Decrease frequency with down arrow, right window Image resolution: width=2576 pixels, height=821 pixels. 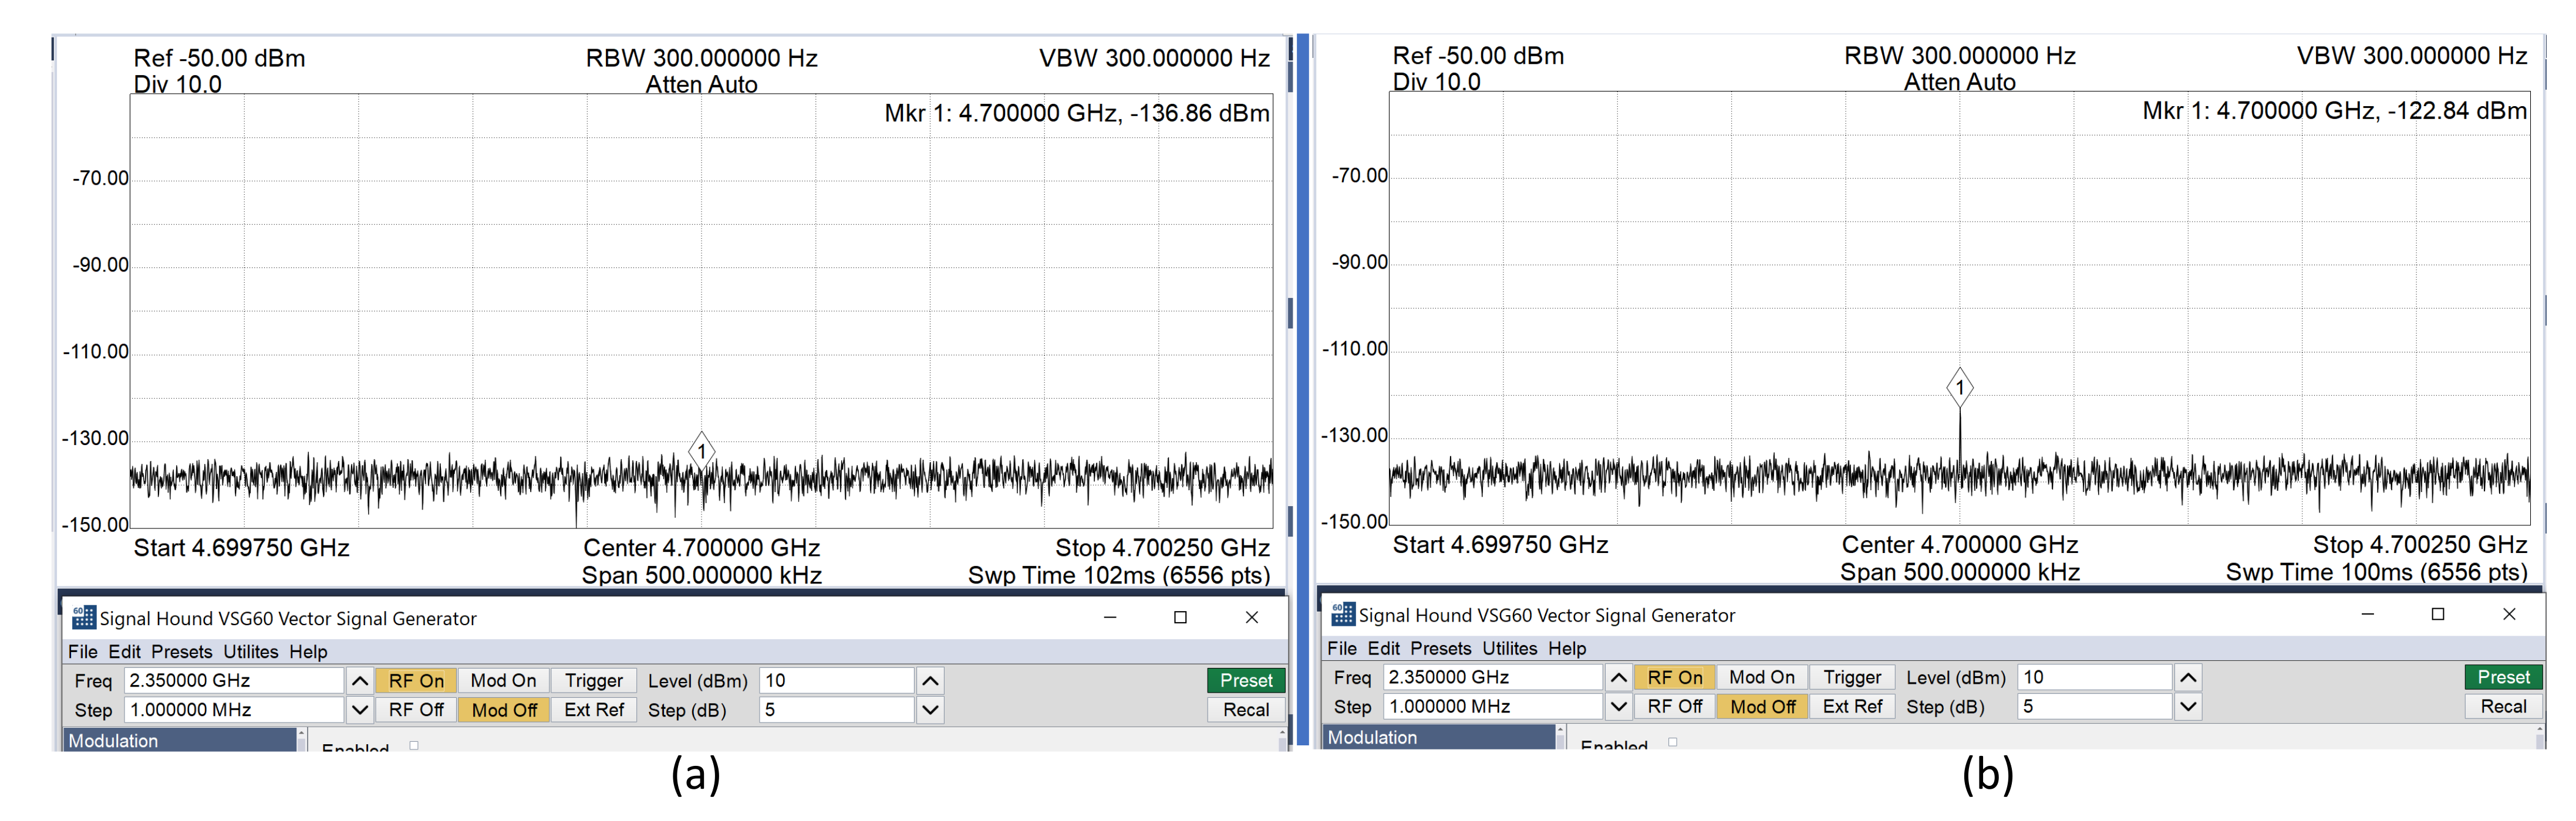coord(1619,706)
